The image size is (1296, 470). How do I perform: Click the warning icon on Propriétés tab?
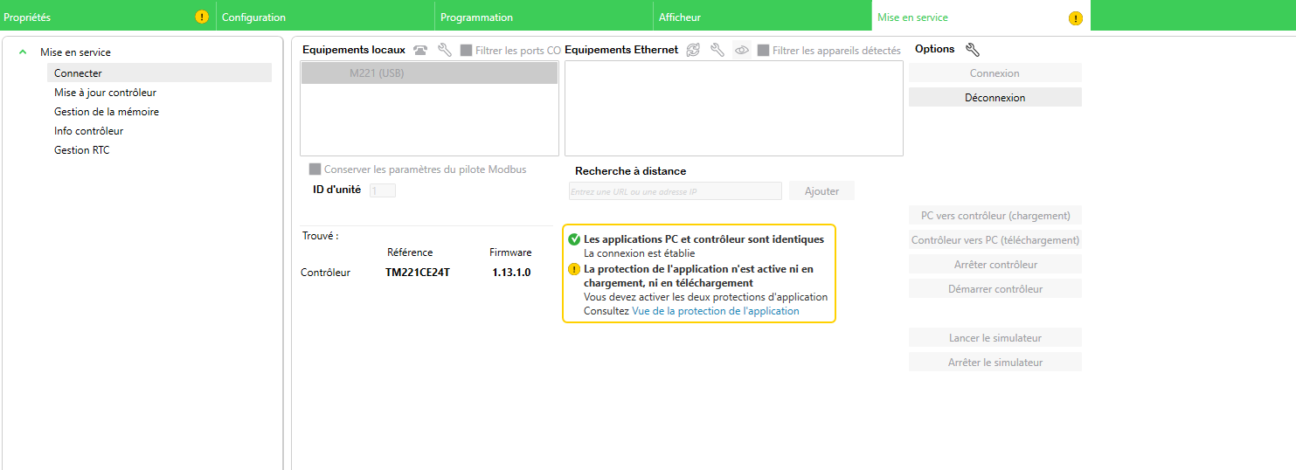point(202,17)
